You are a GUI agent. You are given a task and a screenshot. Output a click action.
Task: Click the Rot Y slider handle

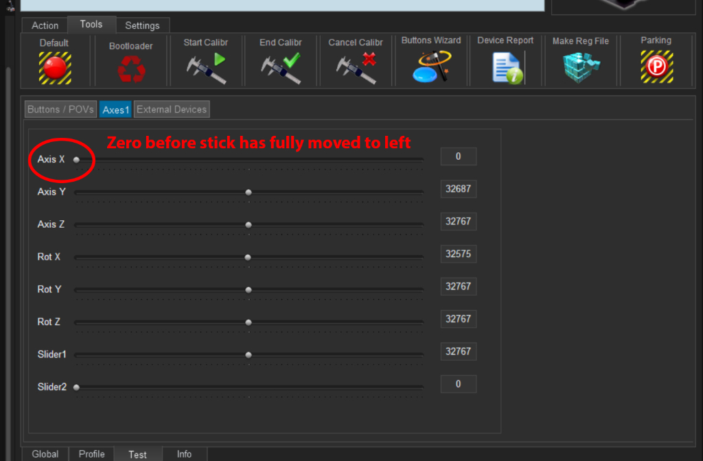point(249,290)
